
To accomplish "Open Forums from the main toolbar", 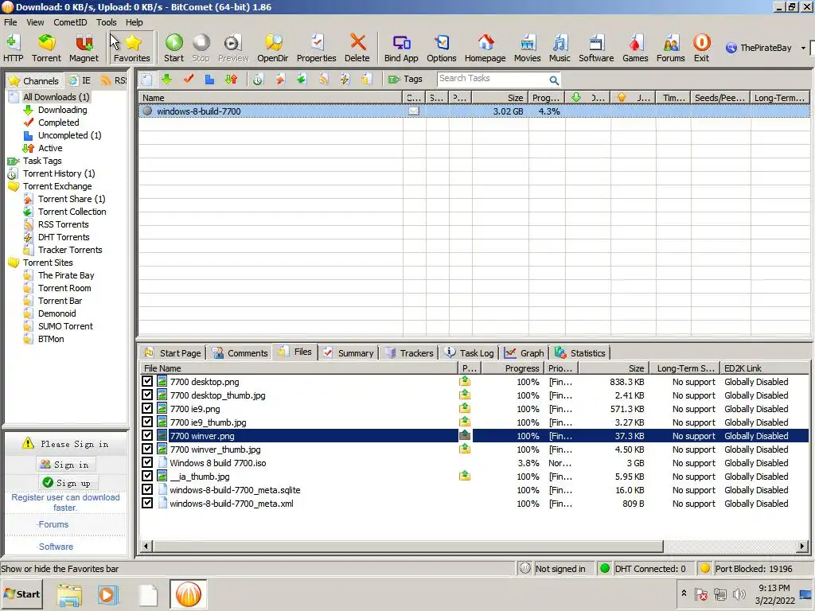I will click(x=671, y=48).
